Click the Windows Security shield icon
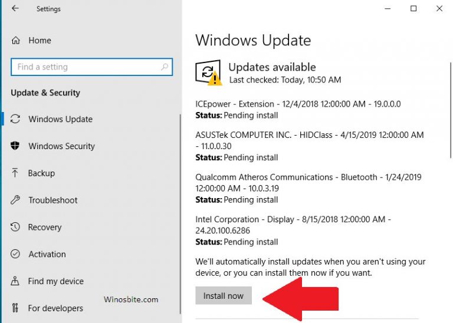 [16, 146]
